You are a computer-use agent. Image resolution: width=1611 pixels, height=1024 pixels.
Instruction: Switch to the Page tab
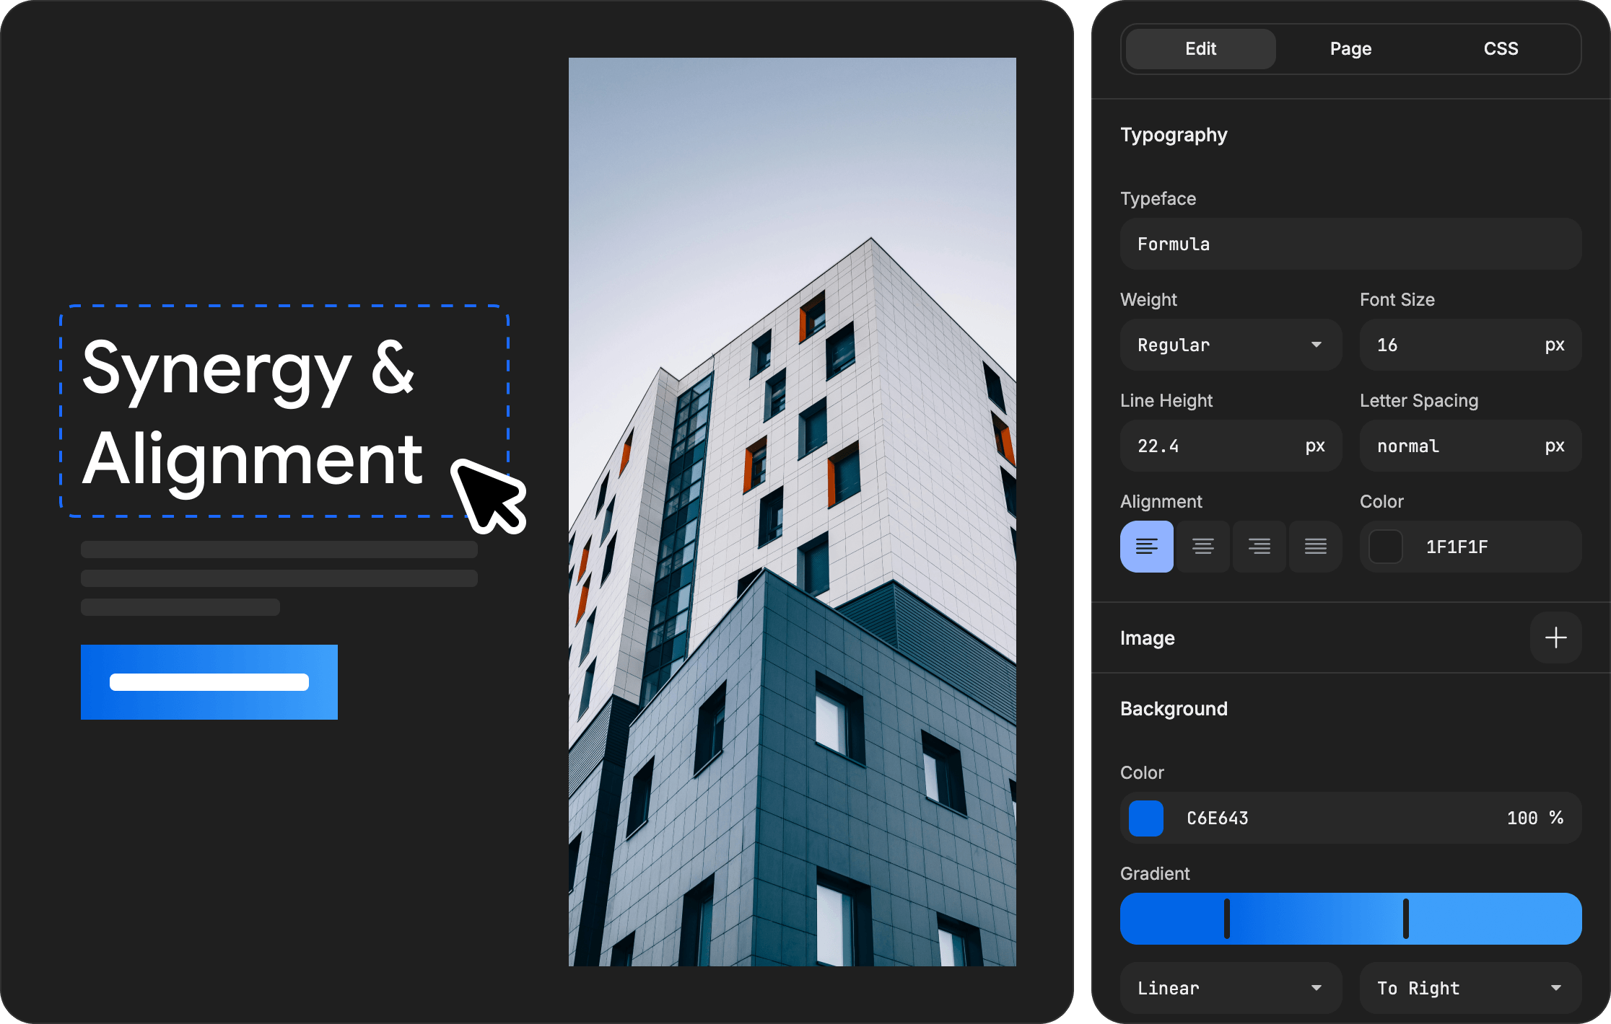[x=1350, y=48]
